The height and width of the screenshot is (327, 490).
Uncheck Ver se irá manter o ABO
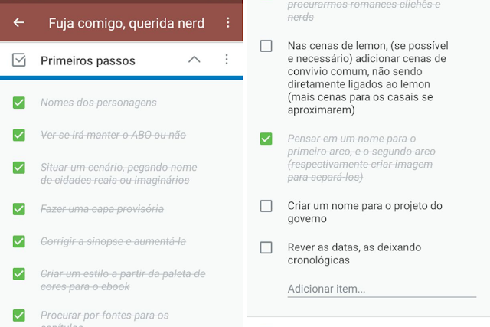pyautogui.click(x=20, y=135)
